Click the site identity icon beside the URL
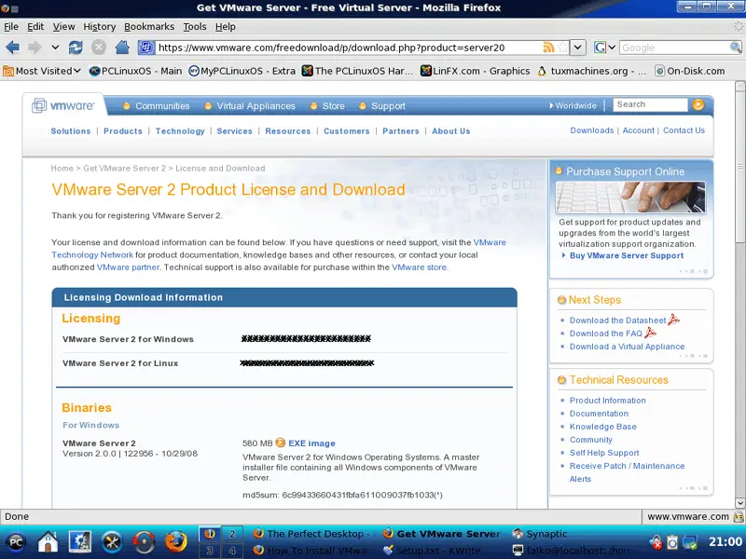 146,48
